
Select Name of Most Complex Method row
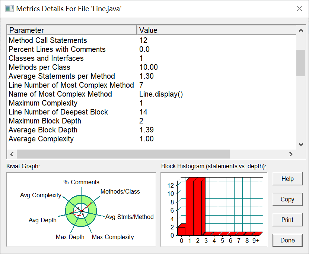click(152, 94)
